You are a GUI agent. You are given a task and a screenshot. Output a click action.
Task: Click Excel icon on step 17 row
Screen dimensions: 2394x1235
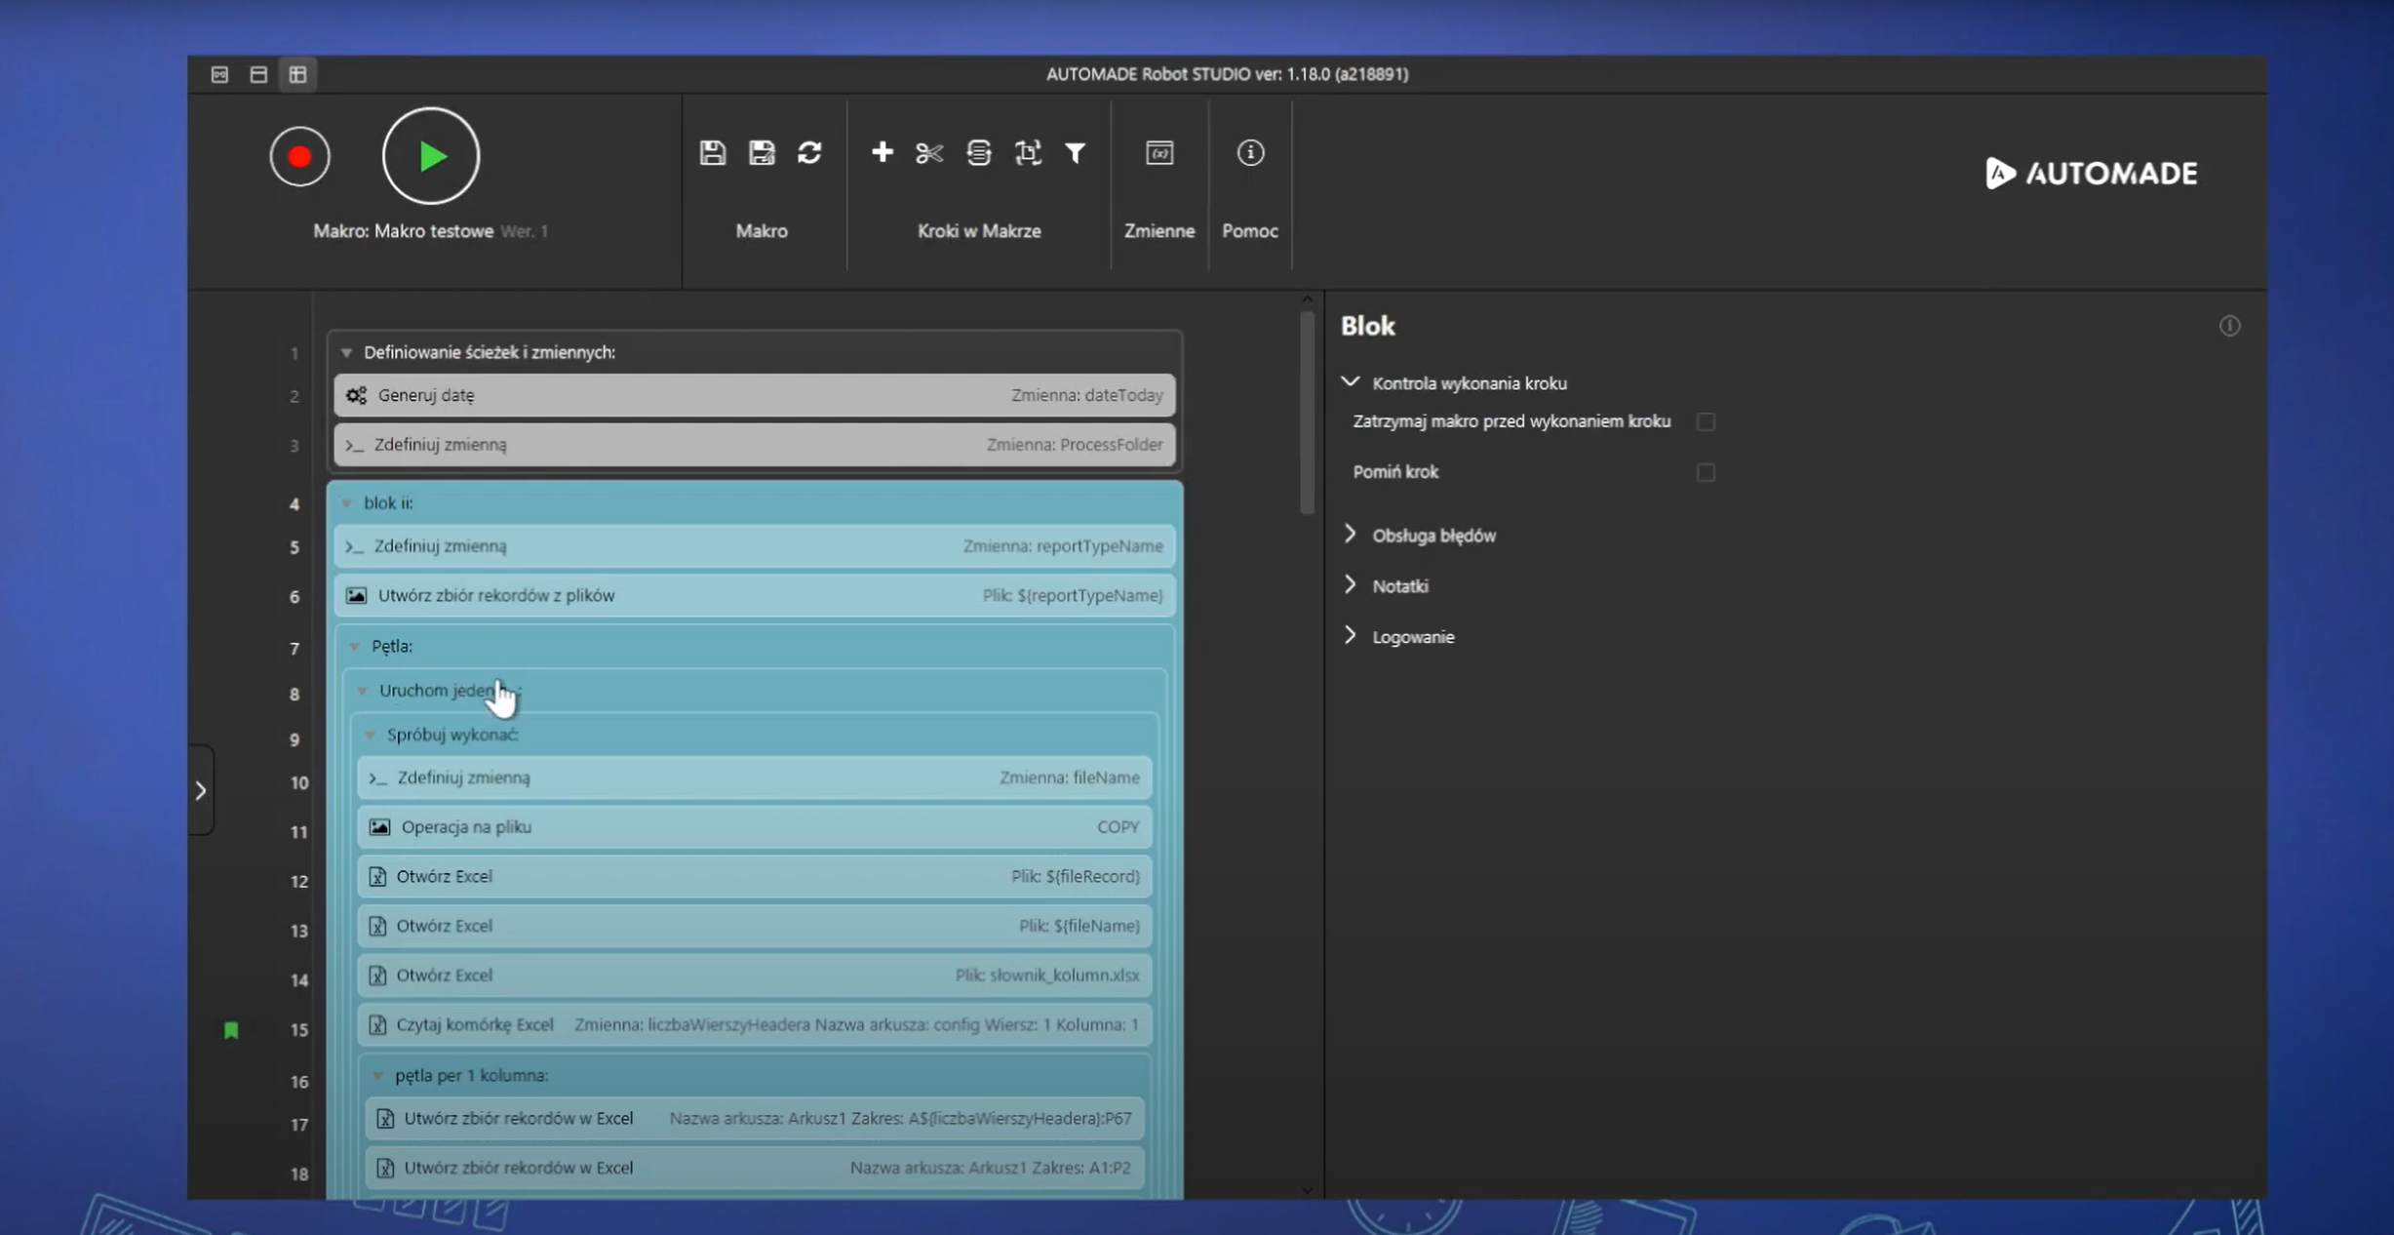(x=385, y=1119)
